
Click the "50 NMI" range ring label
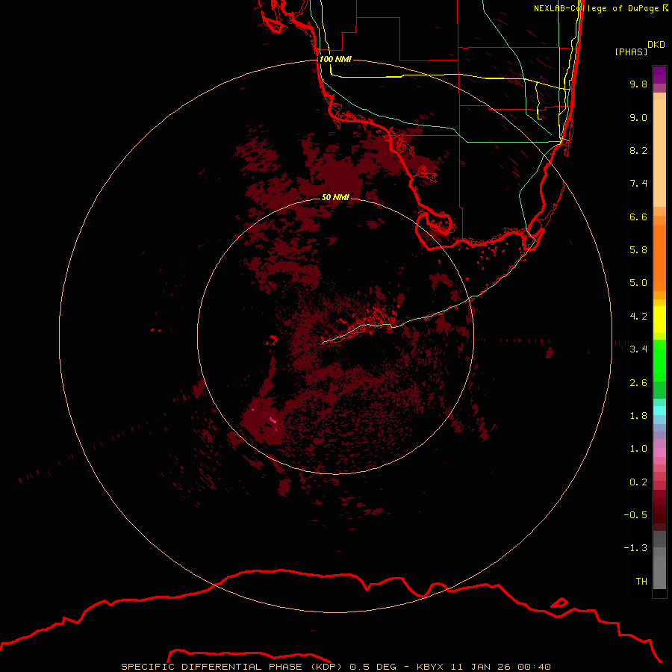click(x=335, y=197)
